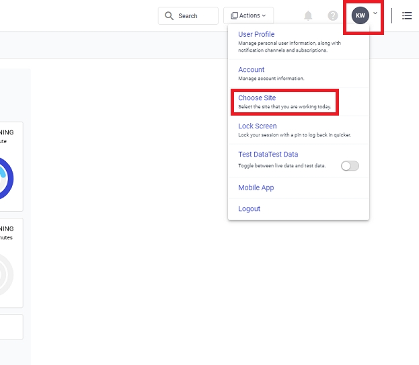Viewport: 419px width, 365px height.
Task: Select Lock Screen in user menu
Action: (258, 126)
